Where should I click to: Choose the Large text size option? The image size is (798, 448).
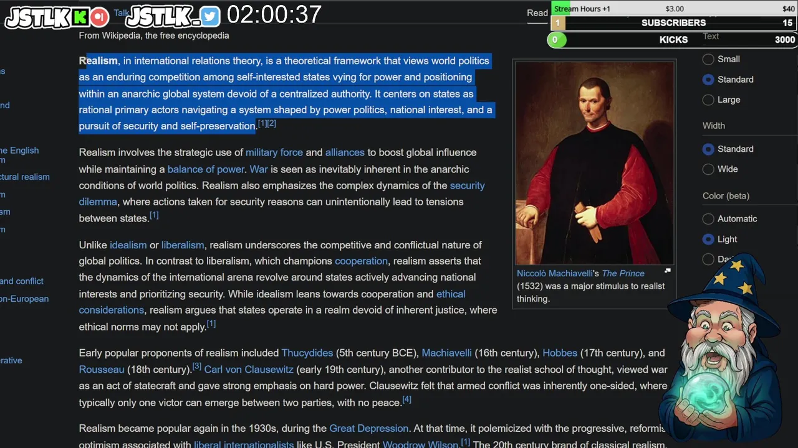(708, 100)
